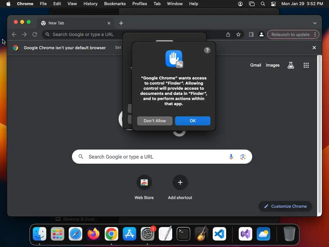Open the Weather app from the Dock

pos(263,234)
